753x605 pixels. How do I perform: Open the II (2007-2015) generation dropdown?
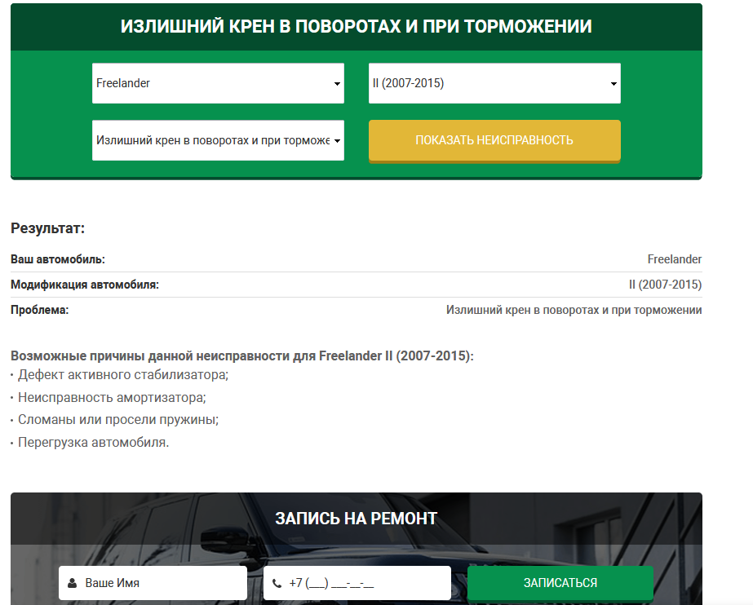click(494, 83)
